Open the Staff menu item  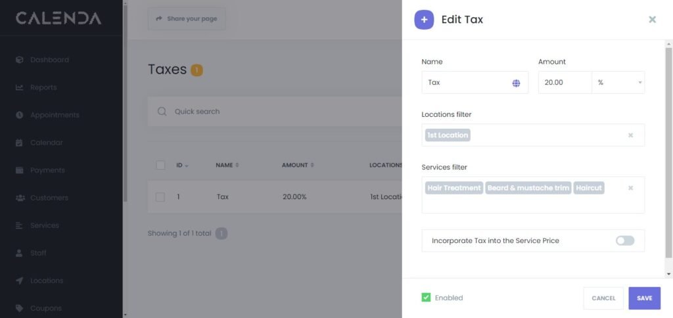click(x=38, y=253)
